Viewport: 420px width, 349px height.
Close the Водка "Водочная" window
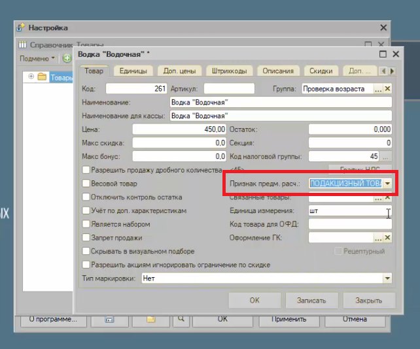396,54
